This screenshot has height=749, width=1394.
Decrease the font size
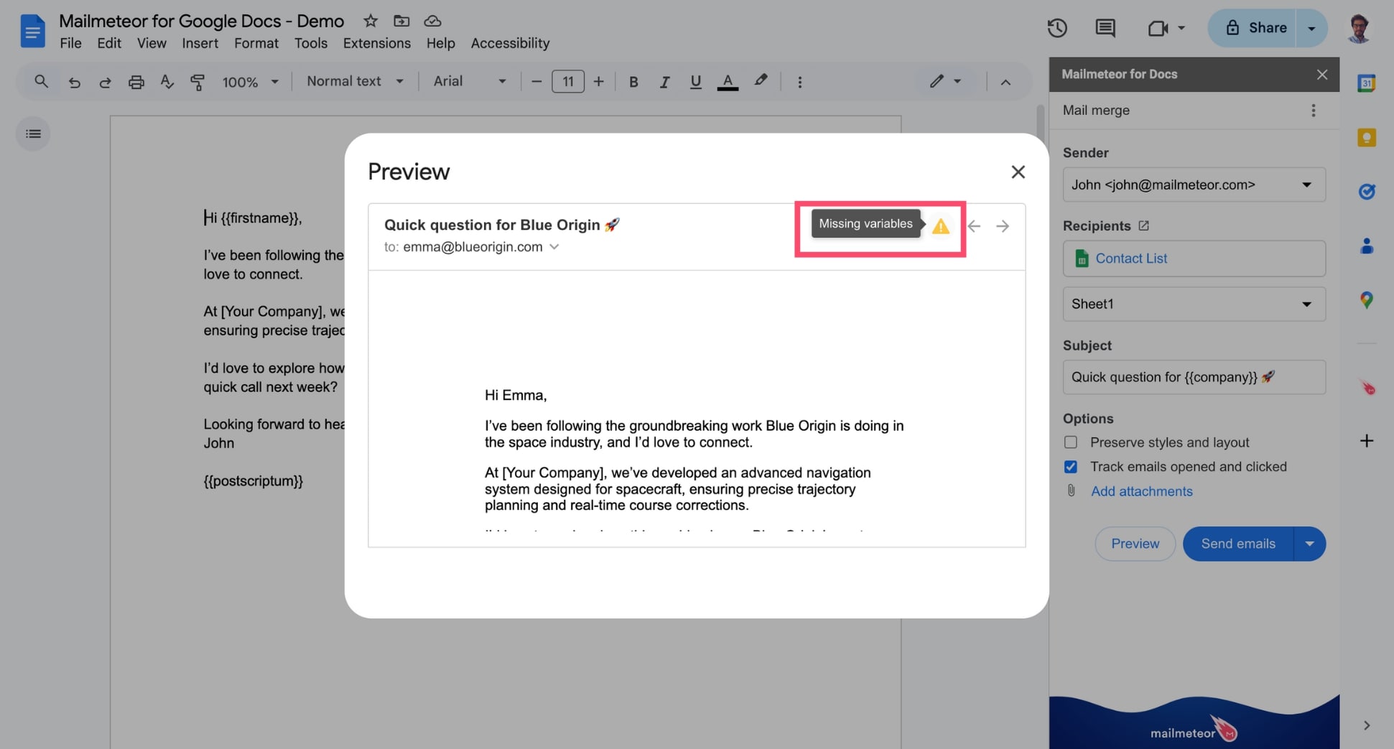[x=536, y=82]
